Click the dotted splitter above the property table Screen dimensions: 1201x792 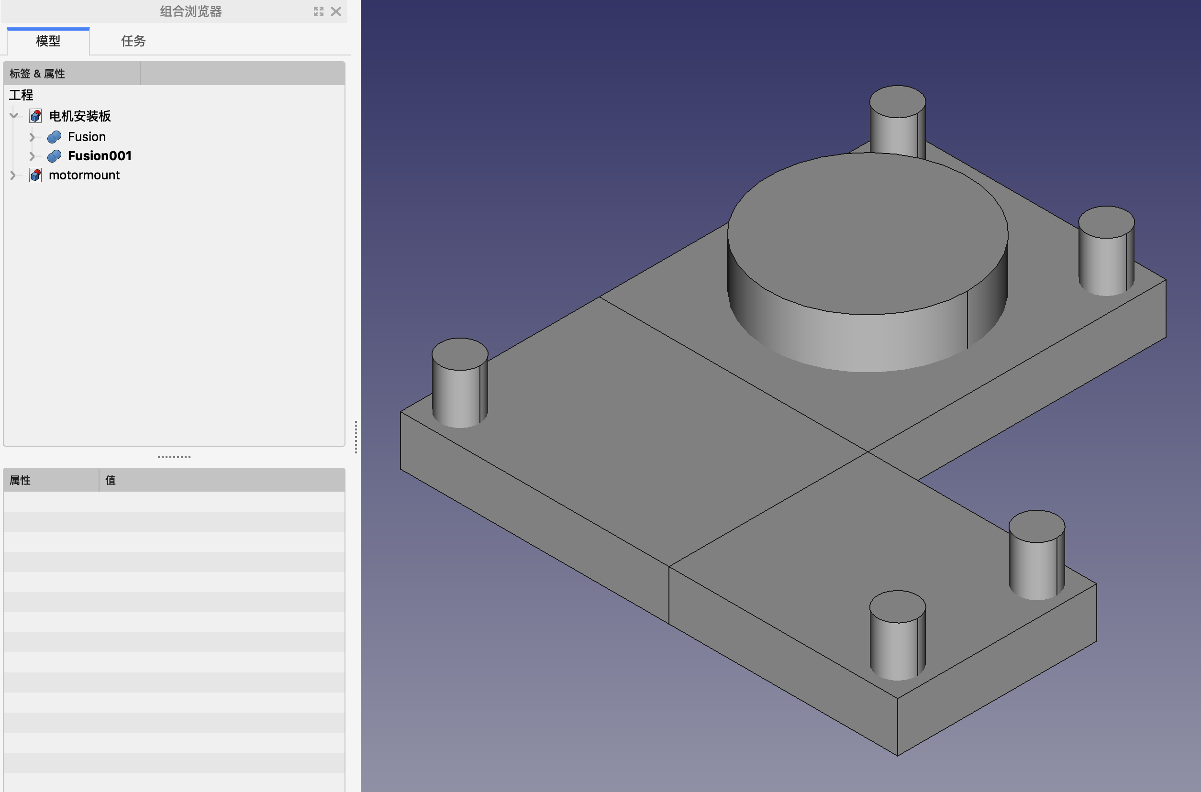tap(174, 457)
